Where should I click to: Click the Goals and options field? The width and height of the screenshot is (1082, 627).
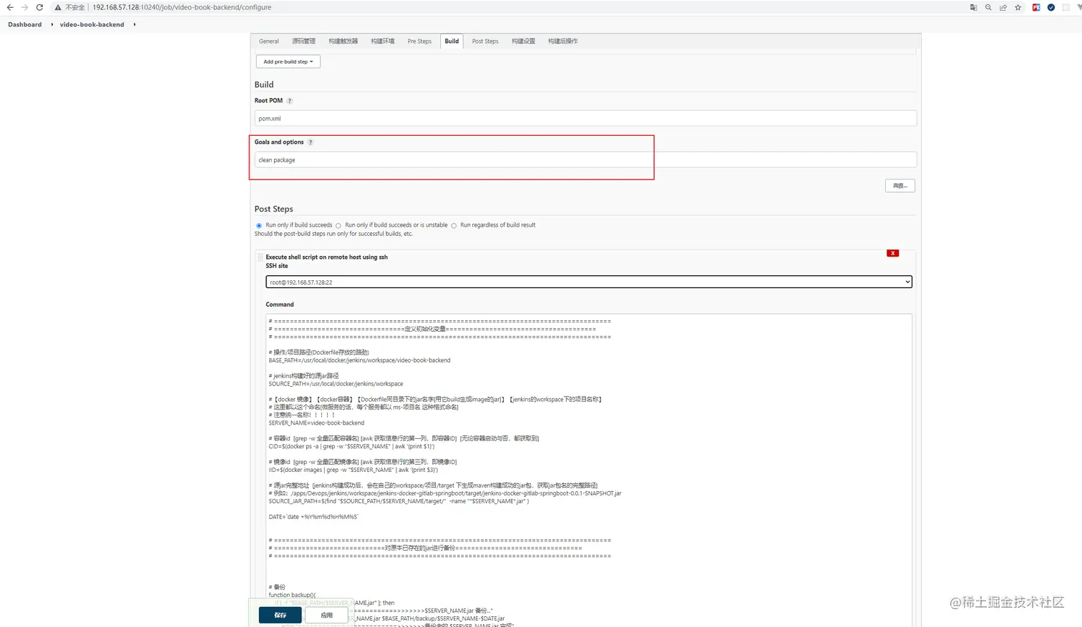click(x=585, y=160)
